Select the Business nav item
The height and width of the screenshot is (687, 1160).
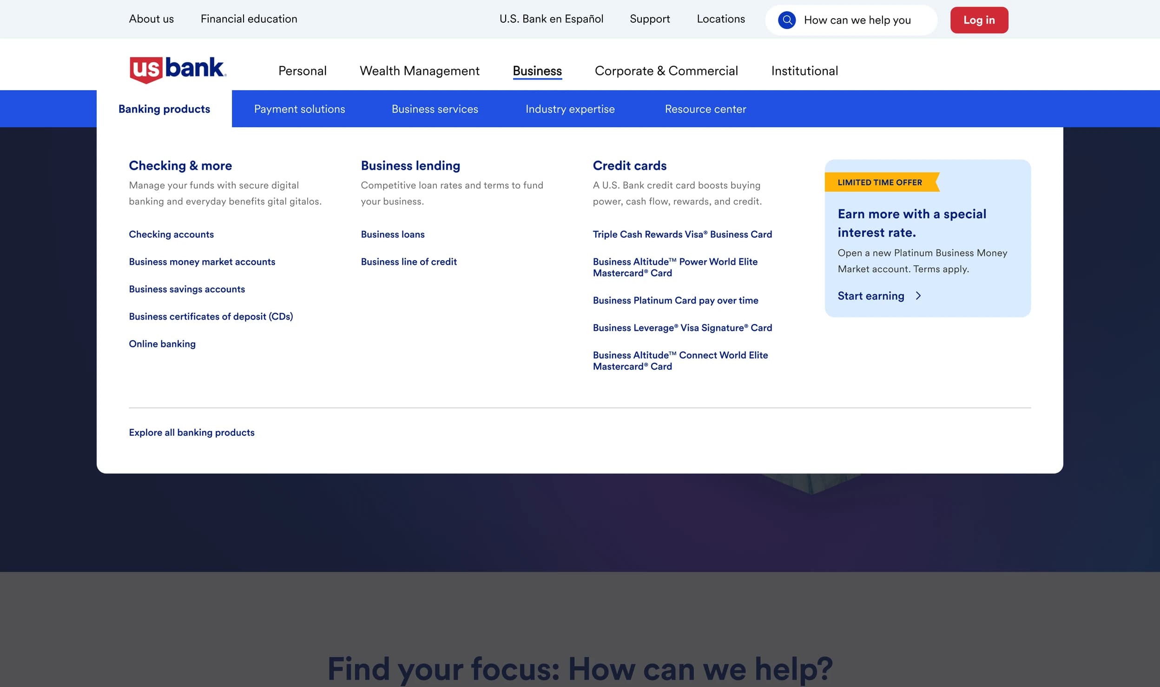(537, 71)
